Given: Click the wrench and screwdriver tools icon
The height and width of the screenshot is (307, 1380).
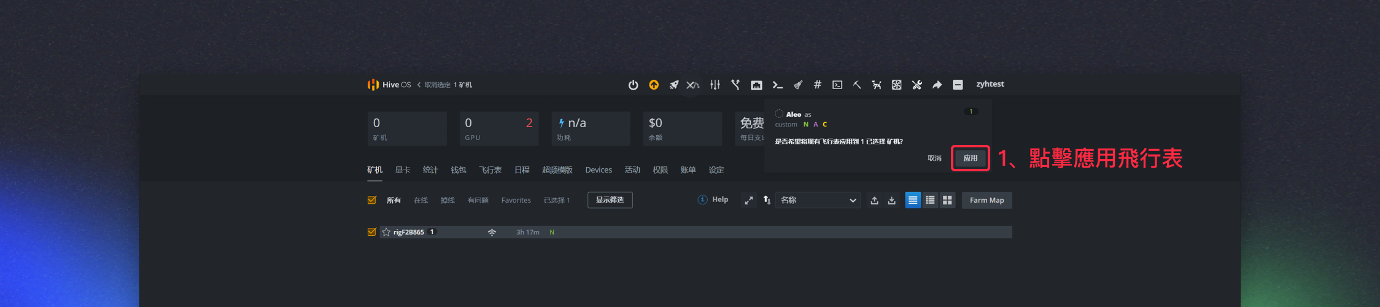Looking at the screenshot, I should click(x=917, y=85).
